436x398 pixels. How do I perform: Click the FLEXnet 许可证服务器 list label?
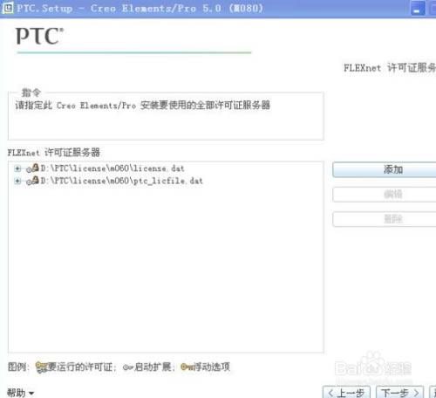pos(54,152)
